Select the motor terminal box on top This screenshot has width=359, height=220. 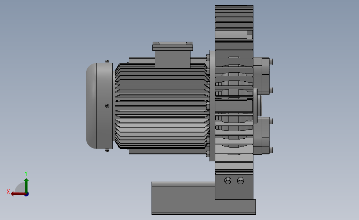tap(173, 55)
